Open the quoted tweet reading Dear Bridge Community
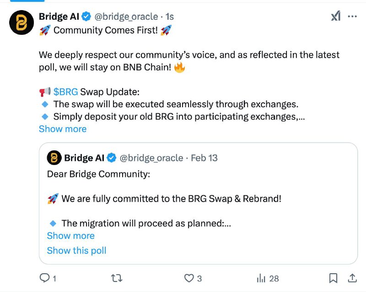Image resolution: width=366 pixels, height=292 pixels. pyautogui.click(x=198, y=204)
